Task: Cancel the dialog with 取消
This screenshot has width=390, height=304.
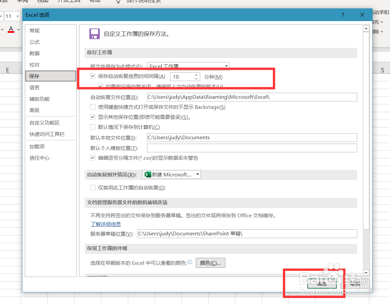Action: click(355, 284)
